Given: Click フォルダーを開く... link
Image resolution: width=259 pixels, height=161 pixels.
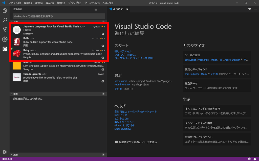Looking at the screenshot, I should point(125,55).
